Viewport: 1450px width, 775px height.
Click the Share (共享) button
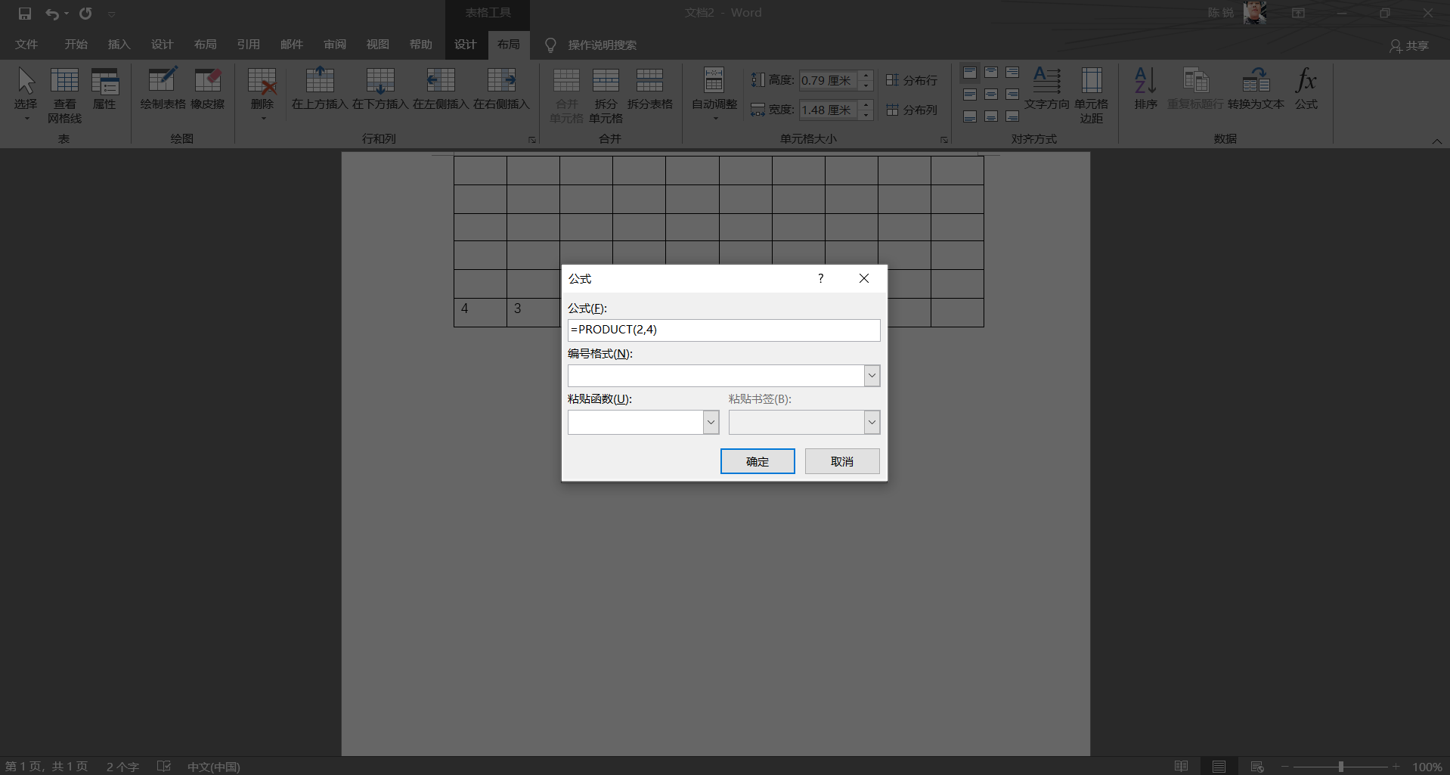(x=1409, y=46)
